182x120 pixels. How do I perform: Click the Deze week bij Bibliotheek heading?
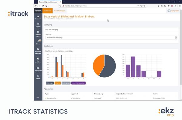69,16
